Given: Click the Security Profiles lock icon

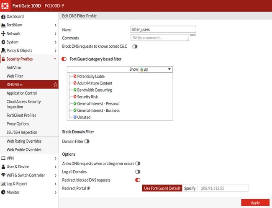Looking at the screenshot, I should pyautogui.click(x=3, y=59).
